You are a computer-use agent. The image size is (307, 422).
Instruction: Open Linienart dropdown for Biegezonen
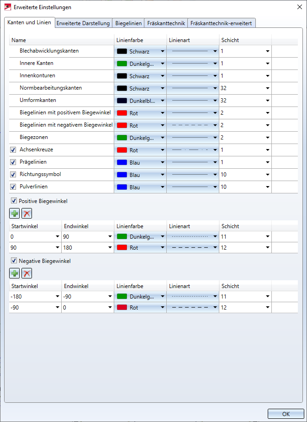point(215,138)
